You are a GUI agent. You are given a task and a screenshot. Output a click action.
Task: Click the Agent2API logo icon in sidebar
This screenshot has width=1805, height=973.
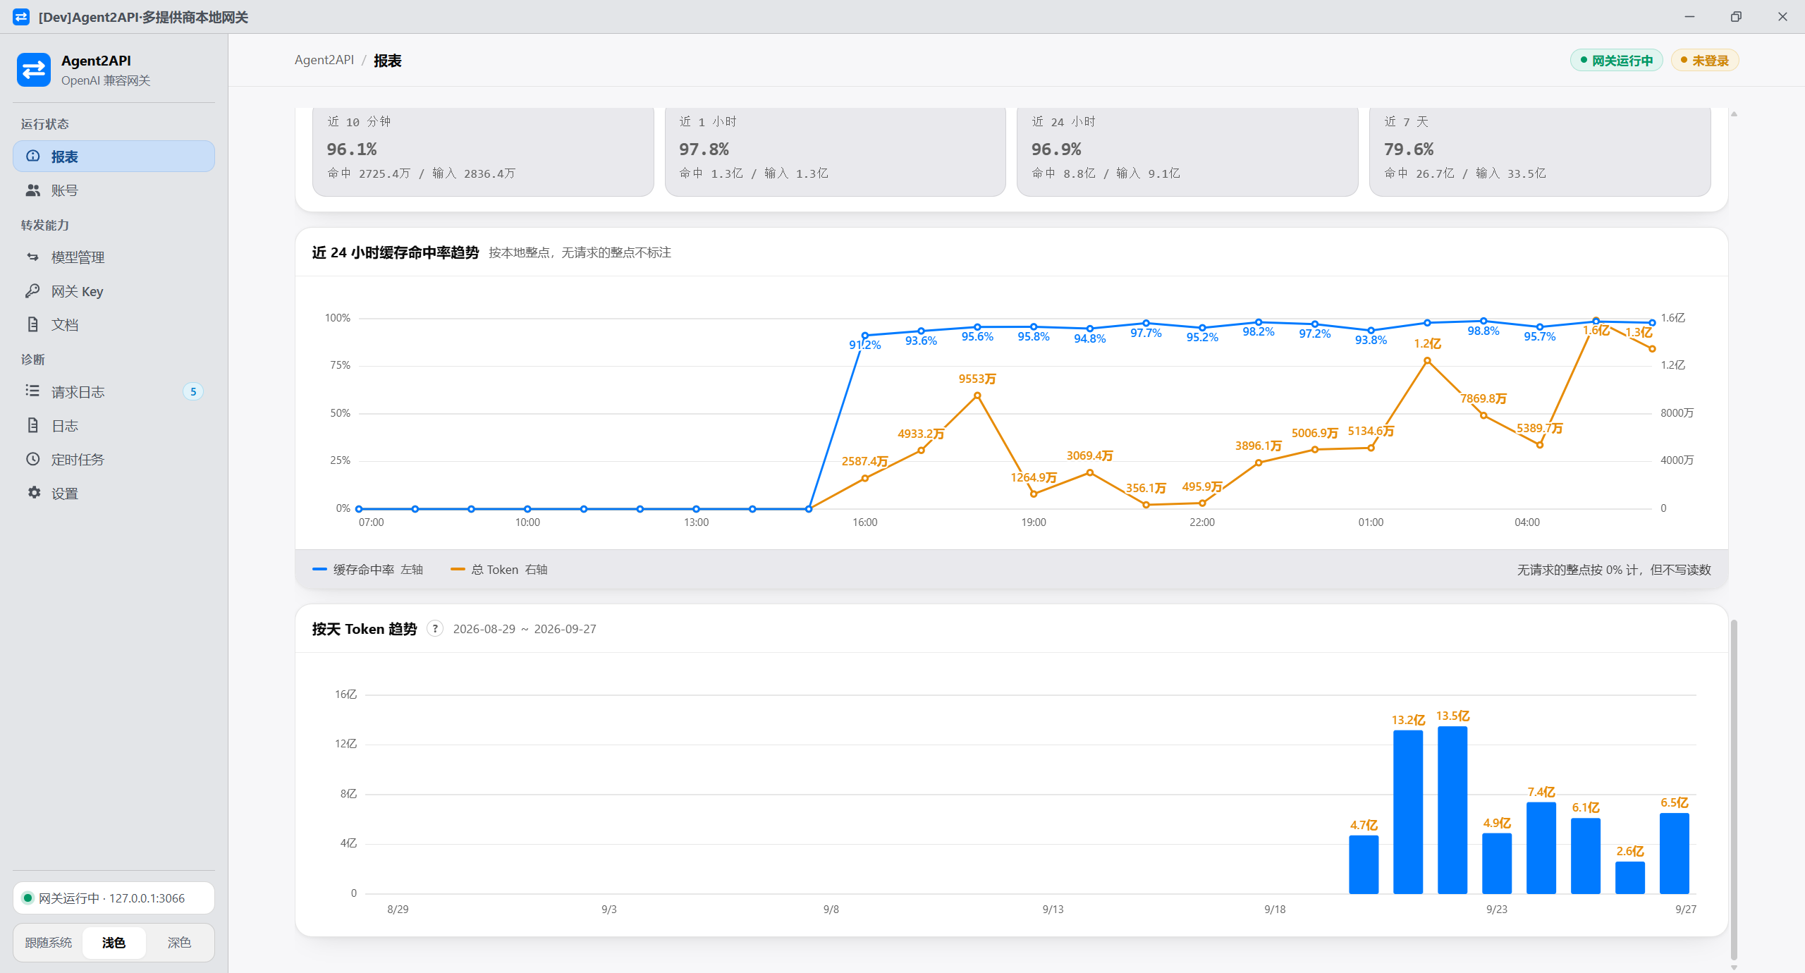coord(34,70)
